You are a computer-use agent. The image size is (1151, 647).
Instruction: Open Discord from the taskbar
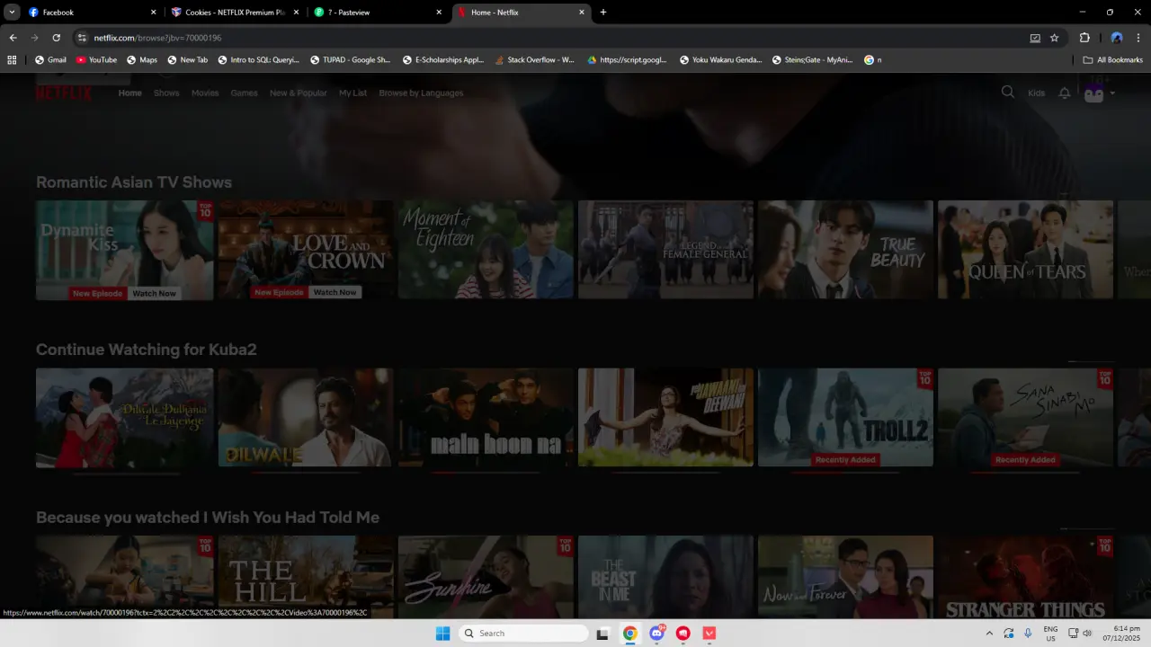(x=657, y=634)
